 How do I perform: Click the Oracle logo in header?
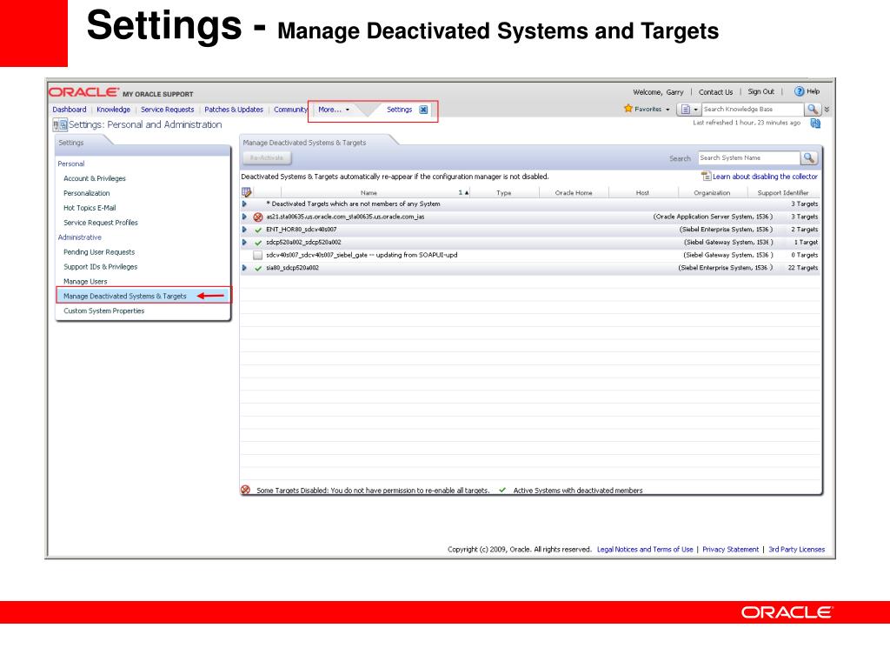pyautogui.click(x=83, y=92)
